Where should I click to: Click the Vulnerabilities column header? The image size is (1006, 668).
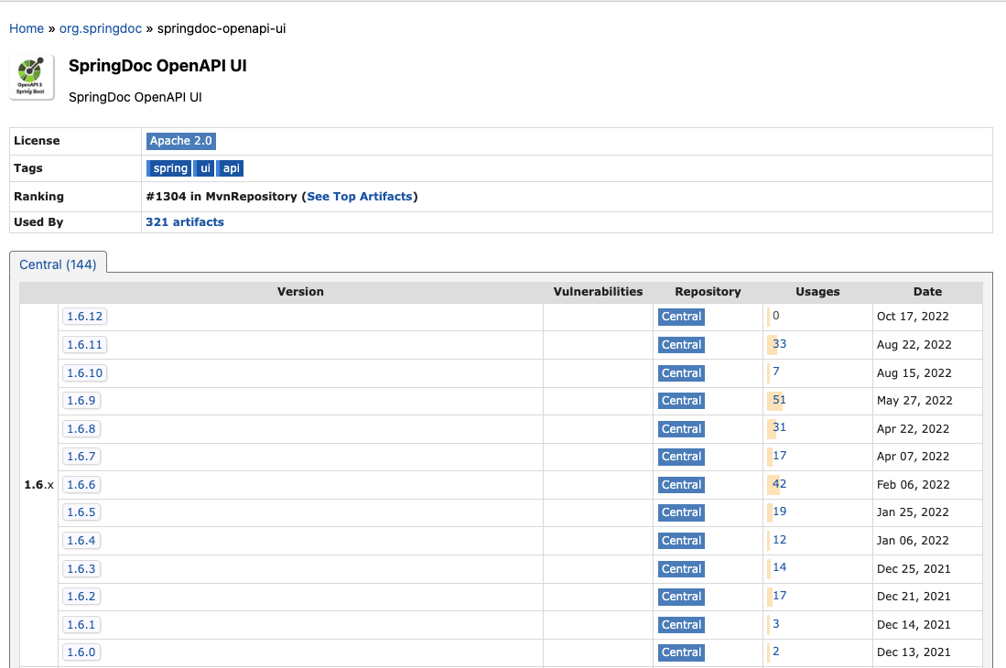pos(598,292)
